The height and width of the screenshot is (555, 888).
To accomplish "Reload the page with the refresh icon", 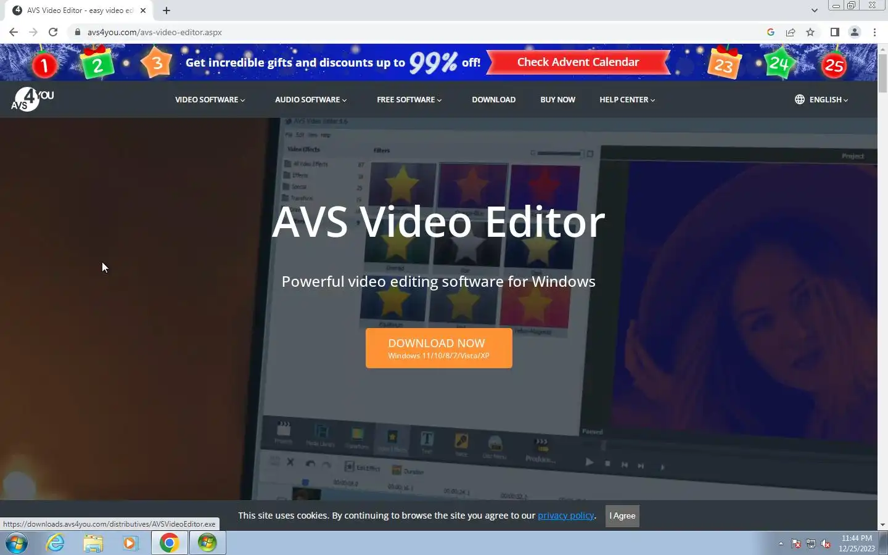I will pyautogui.click(x=53, y=32).
